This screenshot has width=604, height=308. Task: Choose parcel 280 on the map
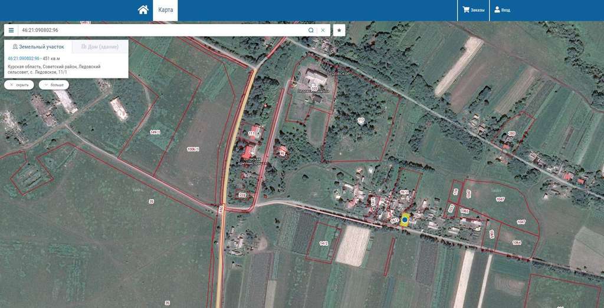511,134
